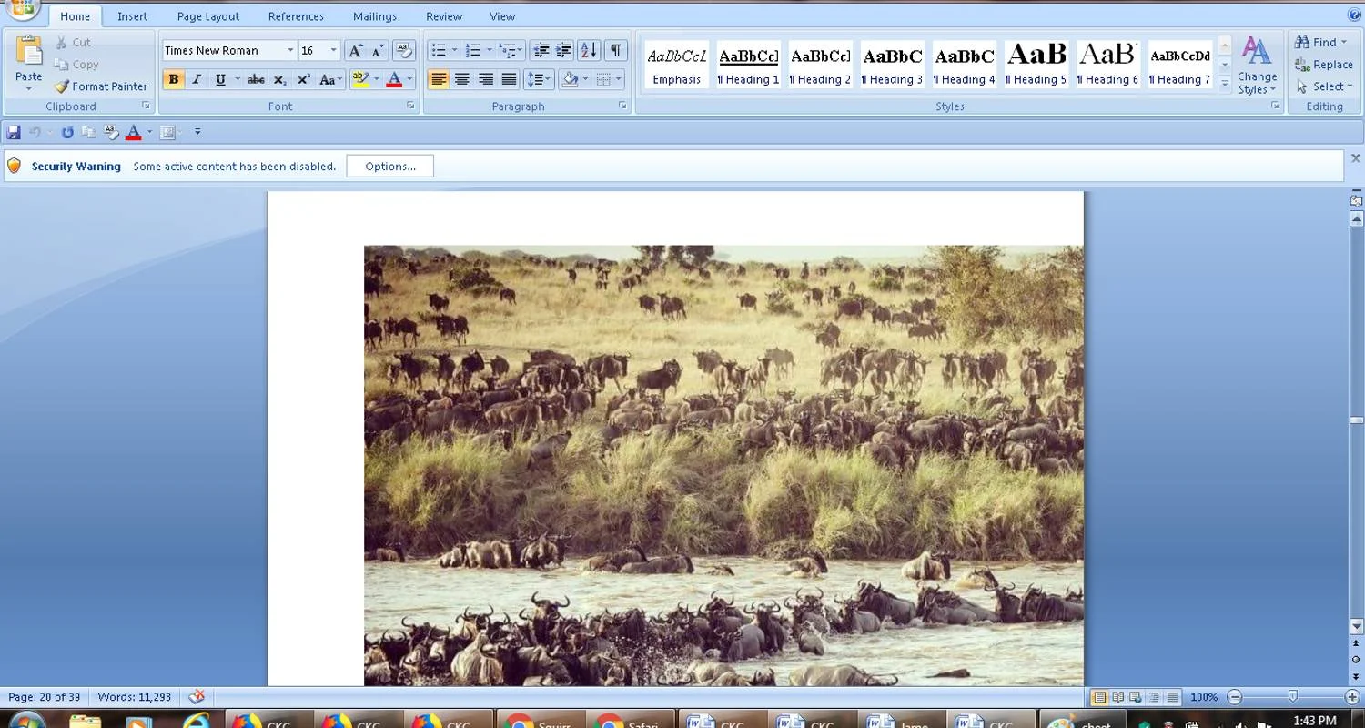The height and width of the screenshot is (728, 1365).
Task: Center align the text
Action: pos(462,80)
